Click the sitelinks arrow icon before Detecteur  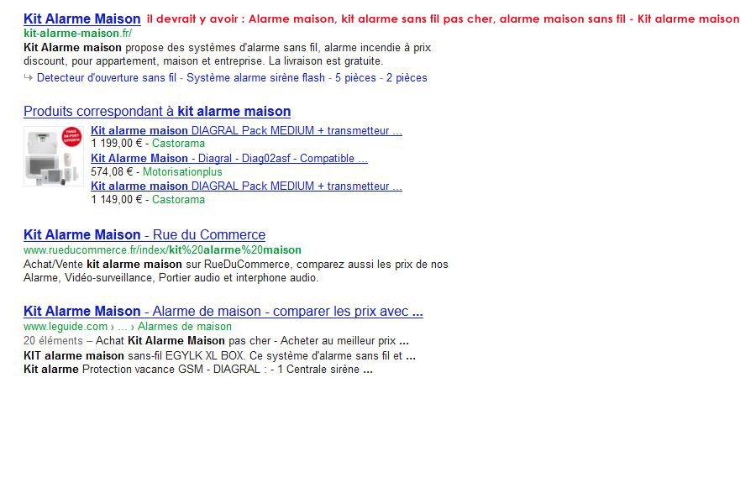(29, 77)
